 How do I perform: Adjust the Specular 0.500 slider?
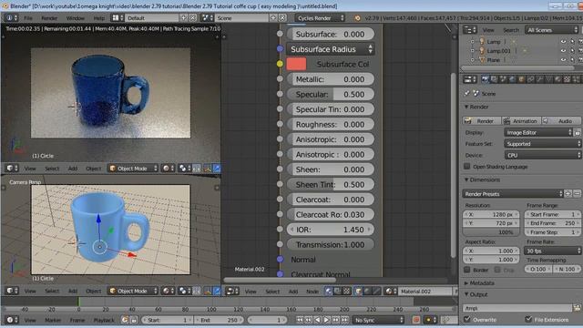pyautogui.click(x=330, y=94)
